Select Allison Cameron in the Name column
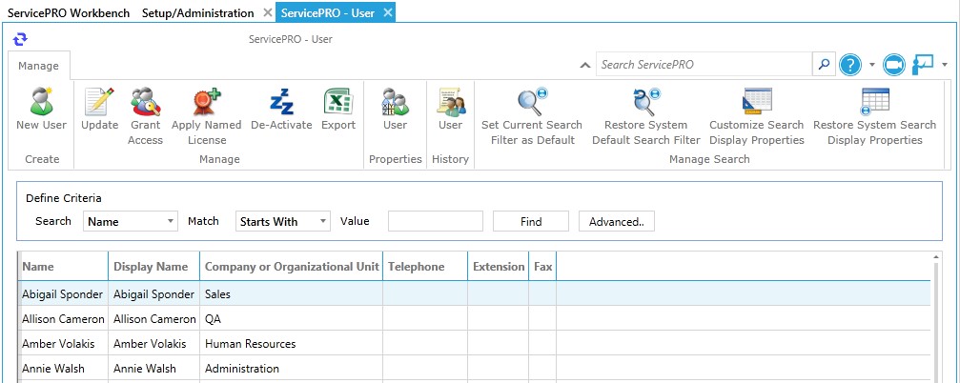The image size is (960, 383). 63,319
